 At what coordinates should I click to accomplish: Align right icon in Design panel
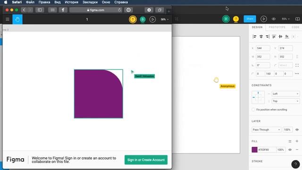[x=268, y=36]
